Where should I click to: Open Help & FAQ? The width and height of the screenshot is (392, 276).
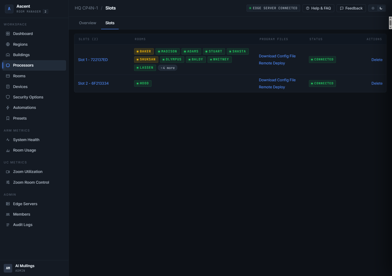point(318,8)
